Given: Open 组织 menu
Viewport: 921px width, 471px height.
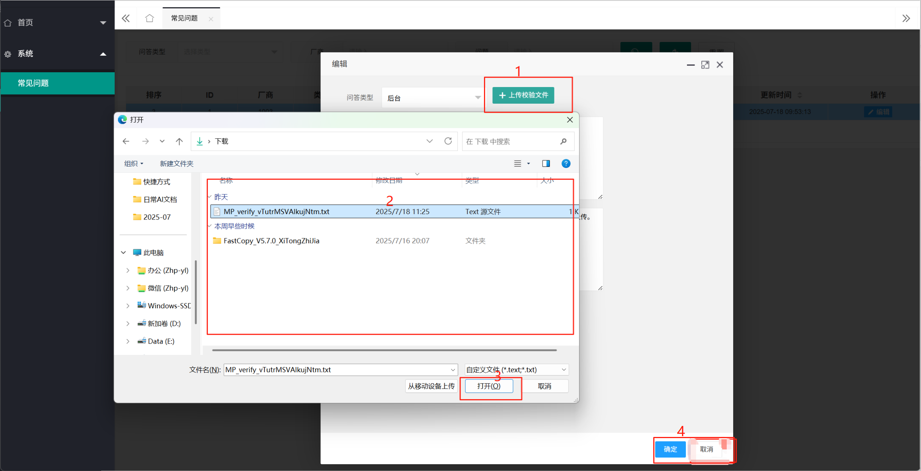Looking at the screenshot, I should tap(134, 163).
